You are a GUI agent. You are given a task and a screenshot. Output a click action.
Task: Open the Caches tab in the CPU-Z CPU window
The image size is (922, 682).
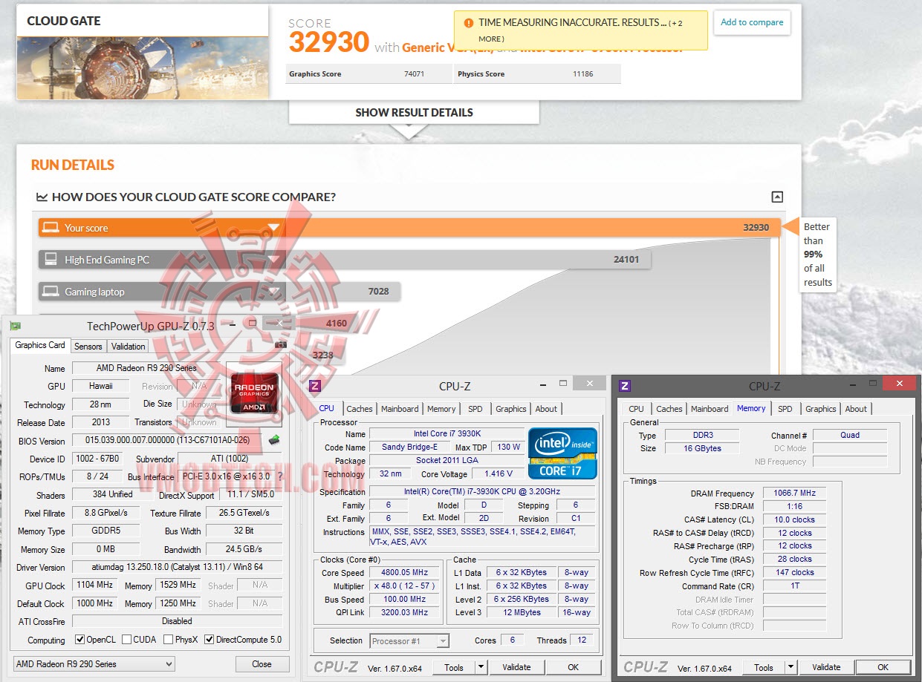click(x=360, y=409)
